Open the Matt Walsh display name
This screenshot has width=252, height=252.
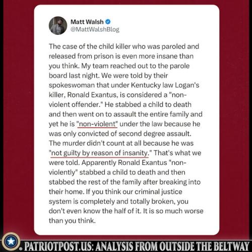(x=87, y=22)
